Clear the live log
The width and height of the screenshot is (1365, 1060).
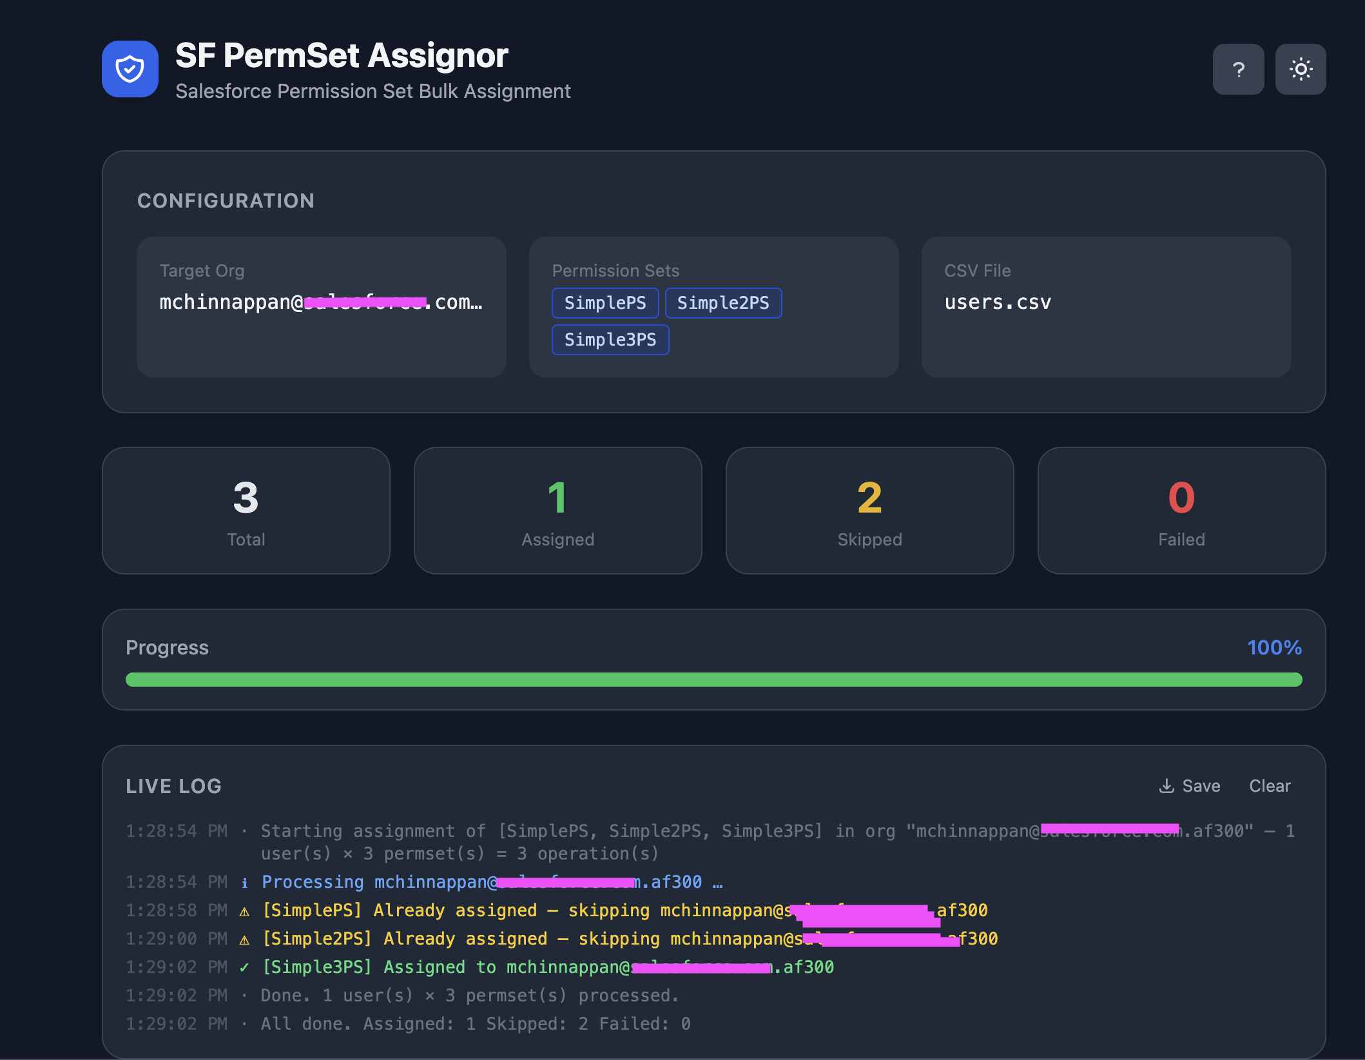(1270, 786)
